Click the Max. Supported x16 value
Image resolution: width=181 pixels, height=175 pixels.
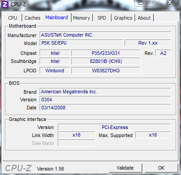[153, 135]
